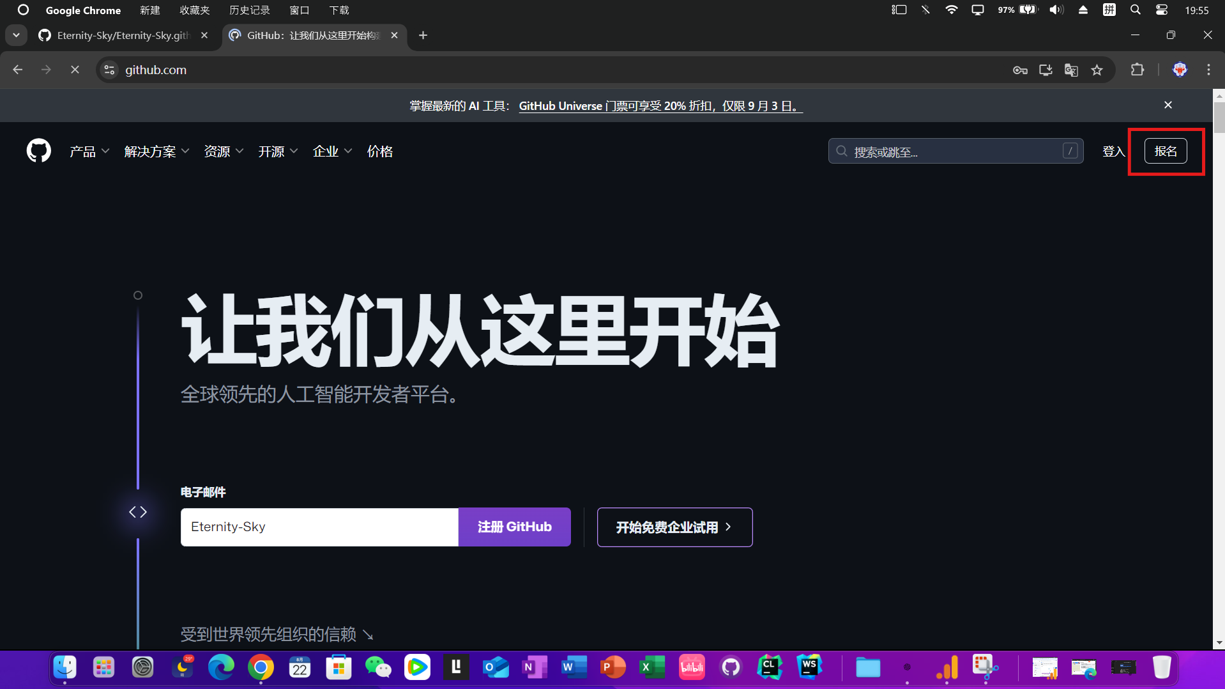Expand the 企业 dropdown
1225x689 pixels.
[332, 151]
